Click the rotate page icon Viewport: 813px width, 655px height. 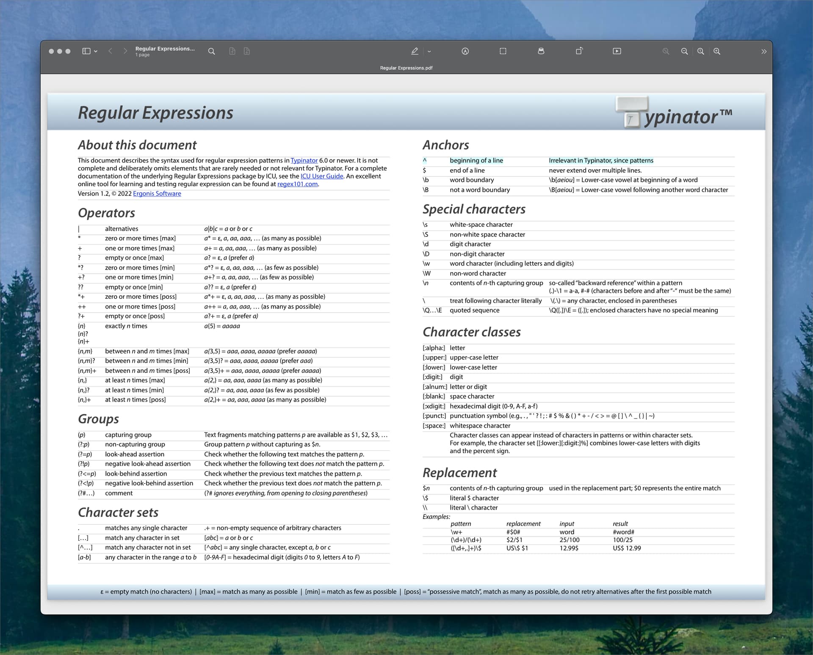579,51
